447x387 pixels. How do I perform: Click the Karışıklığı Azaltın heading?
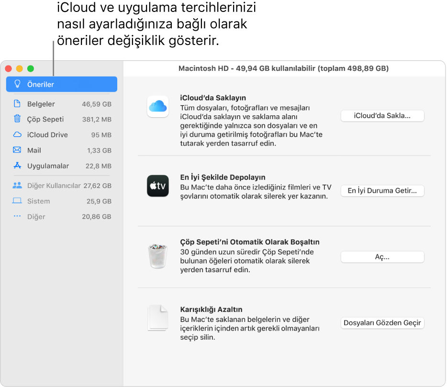pos(211,309)
